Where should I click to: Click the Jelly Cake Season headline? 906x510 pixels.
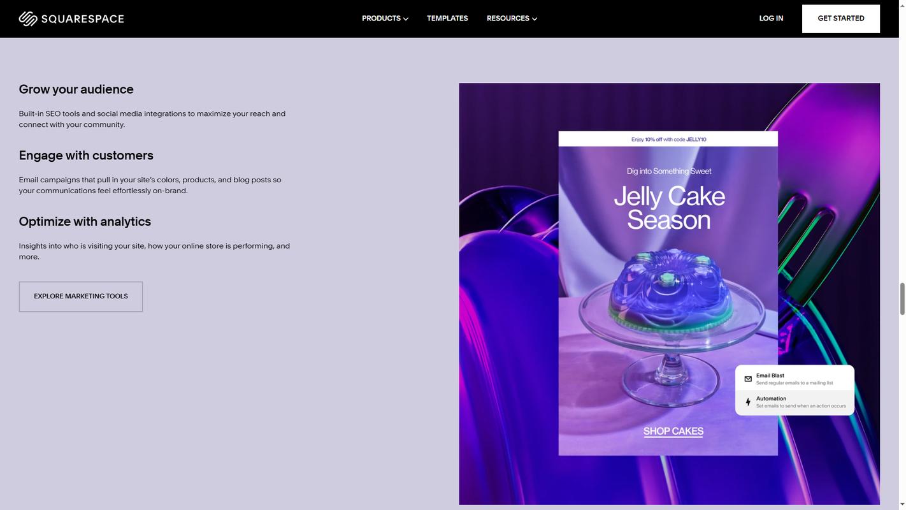[669, 208]
